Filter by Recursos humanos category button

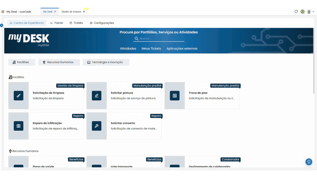tap(59, 62)
